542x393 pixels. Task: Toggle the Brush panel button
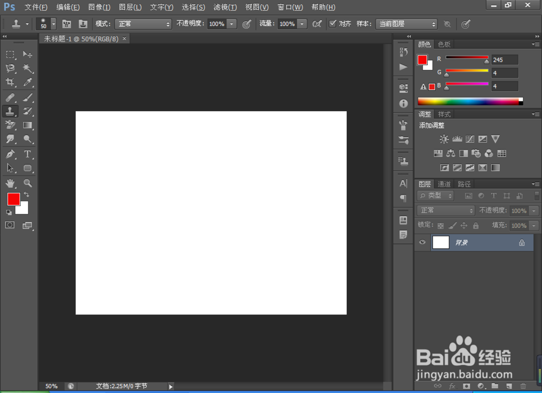(66, 24)
